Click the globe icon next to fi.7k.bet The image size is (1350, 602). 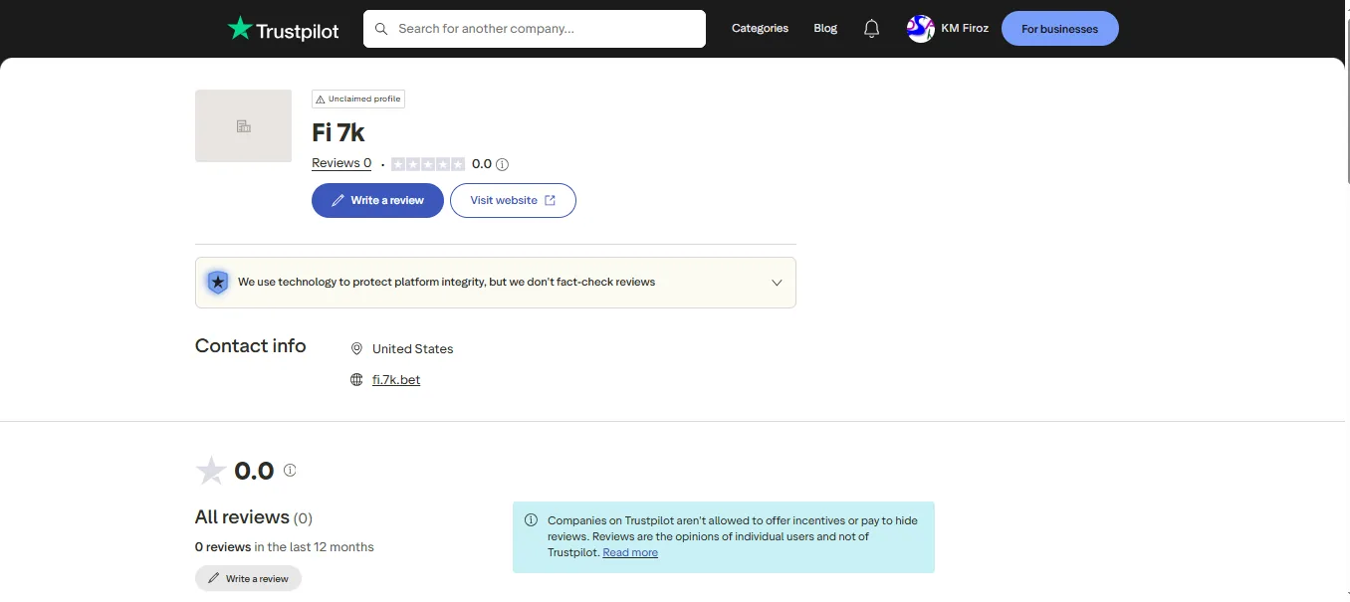(356, 380)
